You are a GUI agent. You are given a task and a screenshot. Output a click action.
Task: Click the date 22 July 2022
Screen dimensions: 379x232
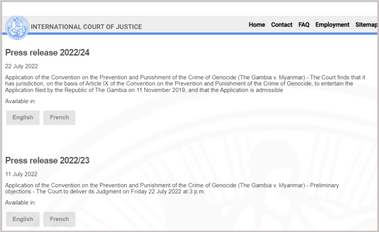(22, 66)
